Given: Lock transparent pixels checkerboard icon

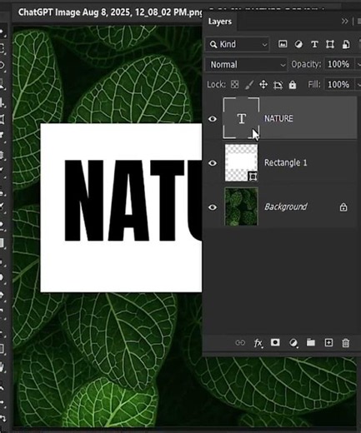Looking at the screenshot, I should click(235, 84).
